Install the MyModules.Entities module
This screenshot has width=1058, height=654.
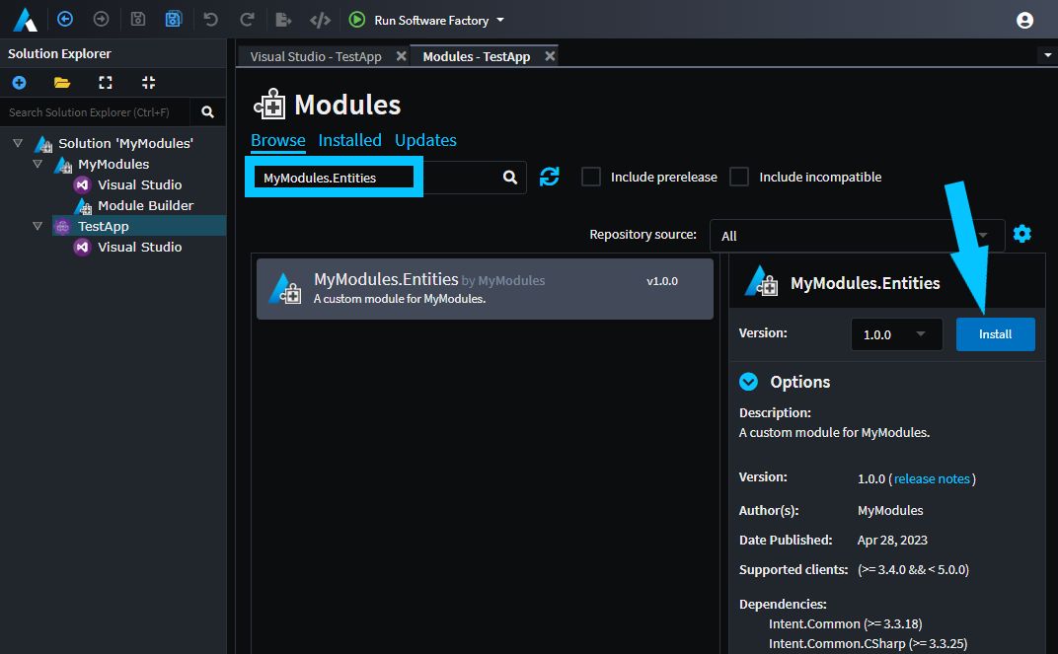pos(995,333)
